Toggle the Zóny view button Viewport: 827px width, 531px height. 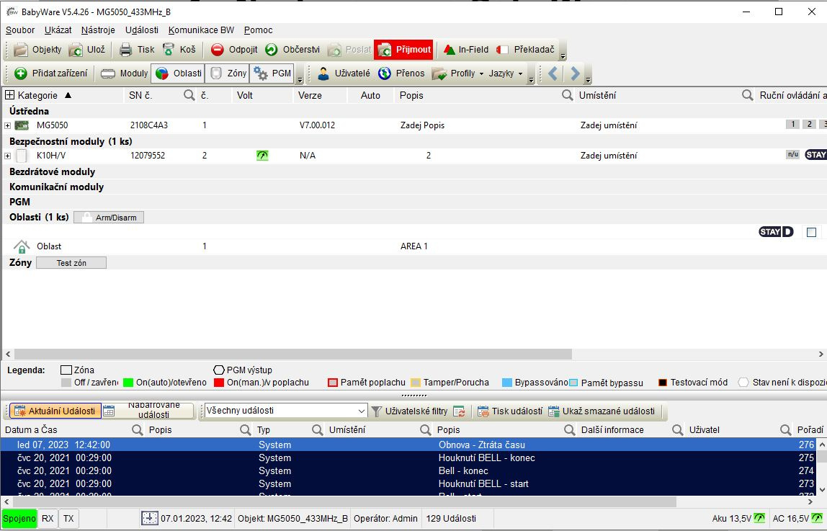coord(227,73)
